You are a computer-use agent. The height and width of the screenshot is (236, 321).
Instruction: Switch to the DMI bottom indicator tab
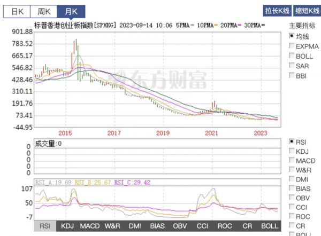(x=135, y=226)
